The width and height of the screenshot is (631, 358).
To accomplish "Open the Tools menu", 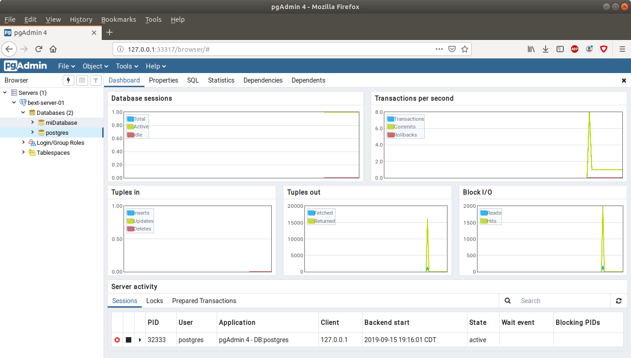I will (126, 66).
